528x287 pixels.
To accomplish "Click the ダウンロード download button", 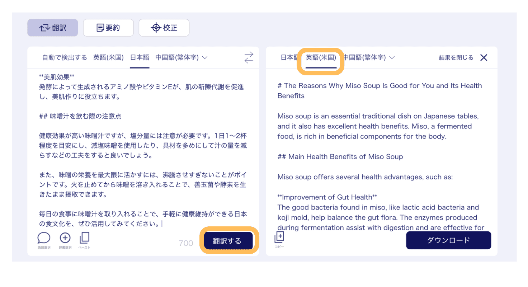I will click(x=448, y=240).
